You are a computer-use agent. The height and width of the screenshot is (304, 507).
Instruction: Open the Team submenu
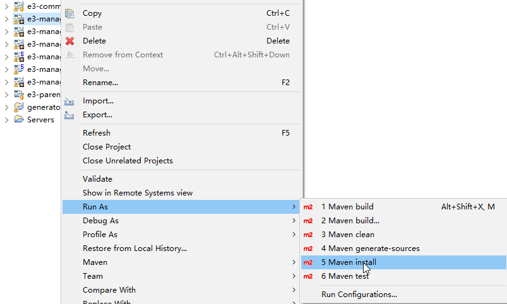click(x=93, y=276)
